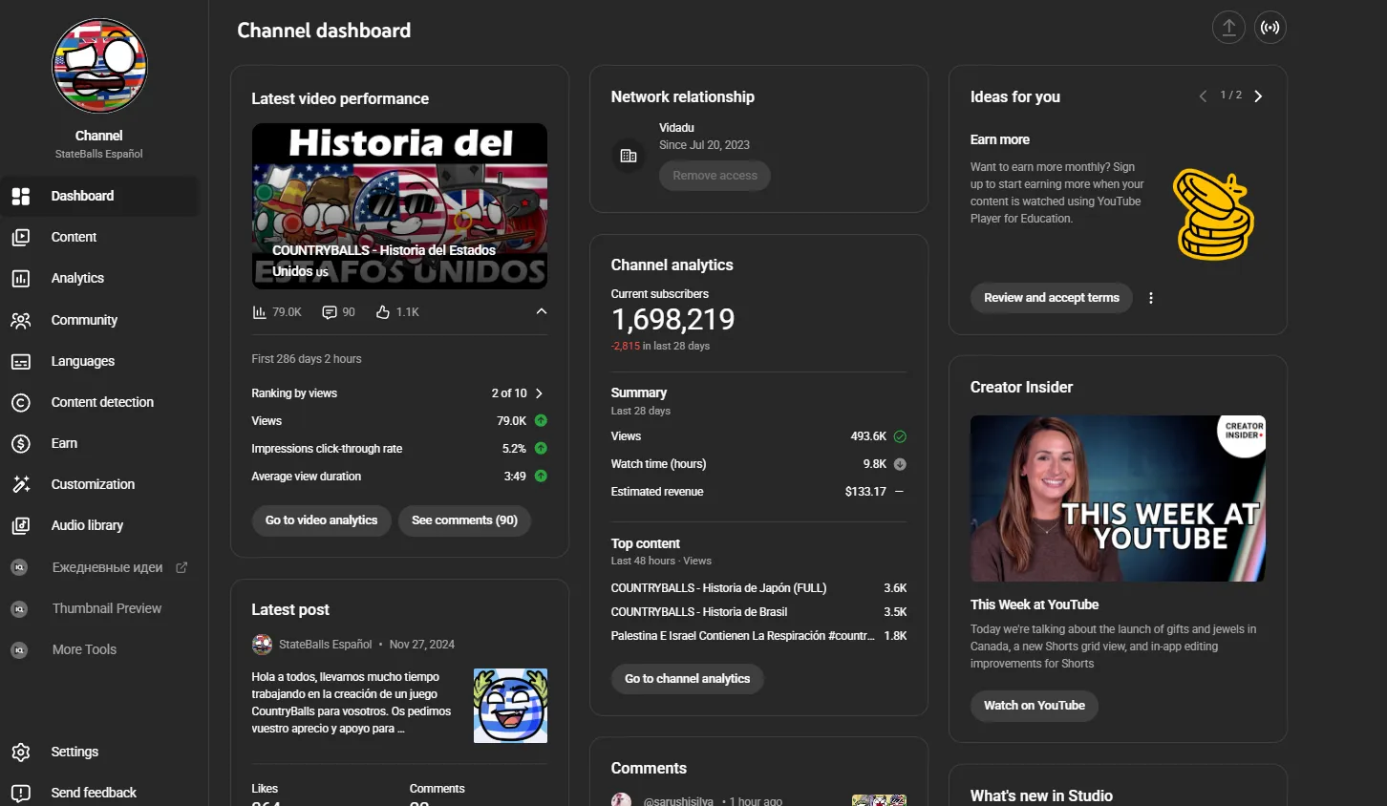Click the Vidadu network building icon

tap(629, 155)
